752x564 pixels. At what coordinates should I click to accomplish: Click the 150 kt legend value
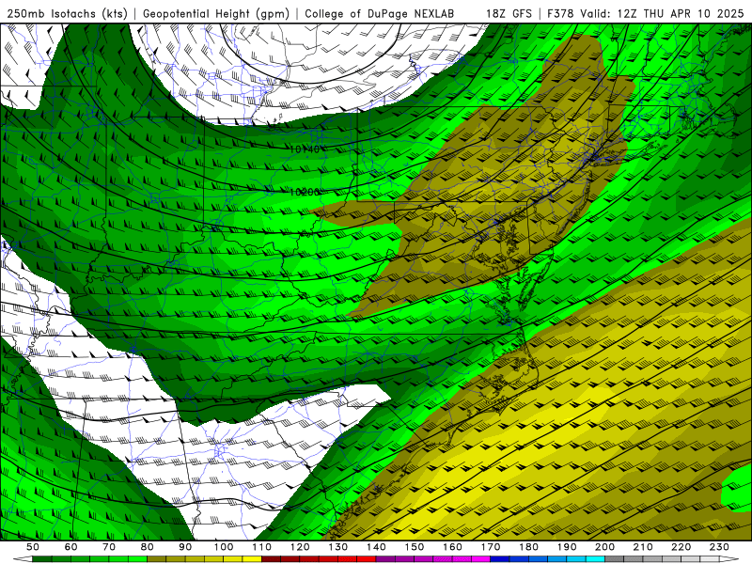coord(414,547)
